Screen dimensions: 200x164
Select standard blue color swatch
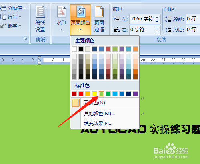122,94
